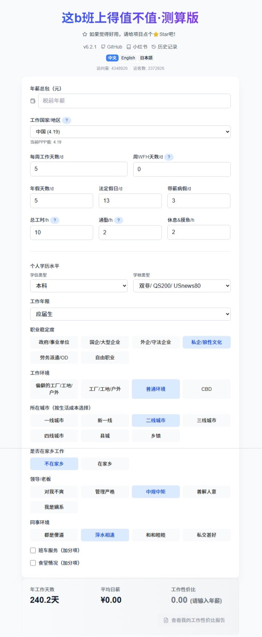Switch language to English
This screenshot has height=637, width=262.
[128, 58]
